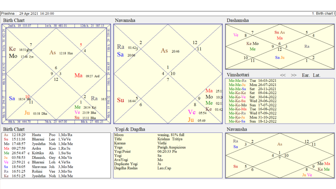Image resolution: width=336 pixels, height=189 pixels.
Task: Click Su 16:44 in large Navamsha chart
Action: pyautogui.click(x=126, y=100)
